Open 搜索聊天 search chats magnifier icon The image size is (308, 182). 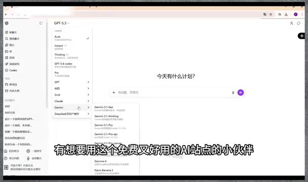[x=7, y=38]
